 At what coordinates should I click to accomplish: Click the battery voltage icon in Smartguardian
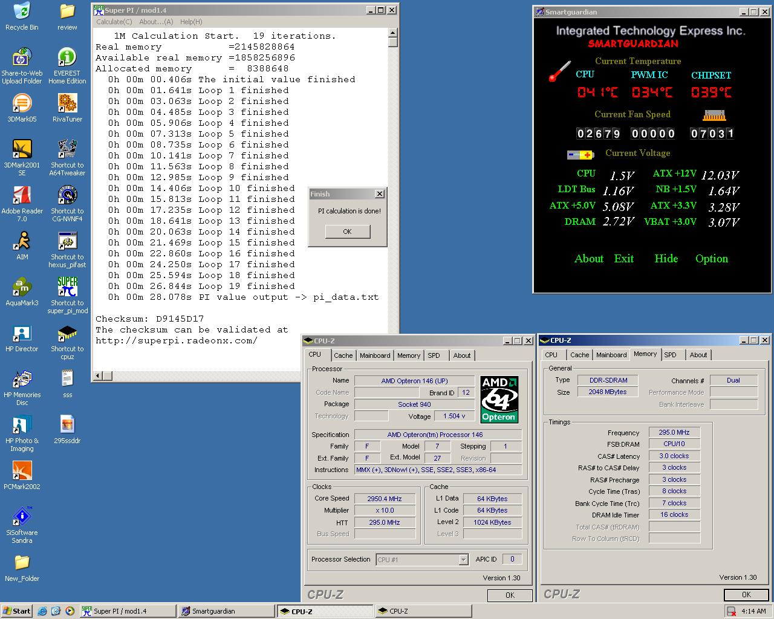pyautogui.click(x=580, y=155)
